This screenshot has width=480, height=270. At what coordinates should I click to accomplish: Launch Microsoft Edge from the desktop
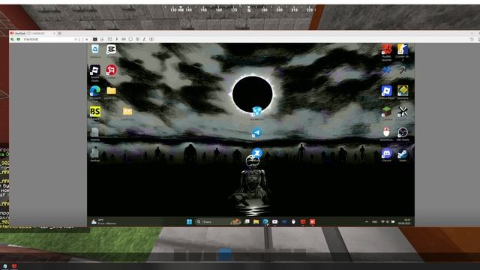click(x=95, y=93)
